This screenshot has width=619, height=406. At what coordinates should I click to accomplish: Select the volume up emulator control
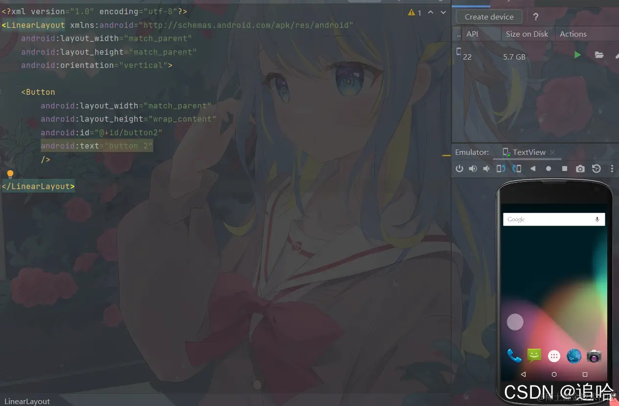(473, 169)
